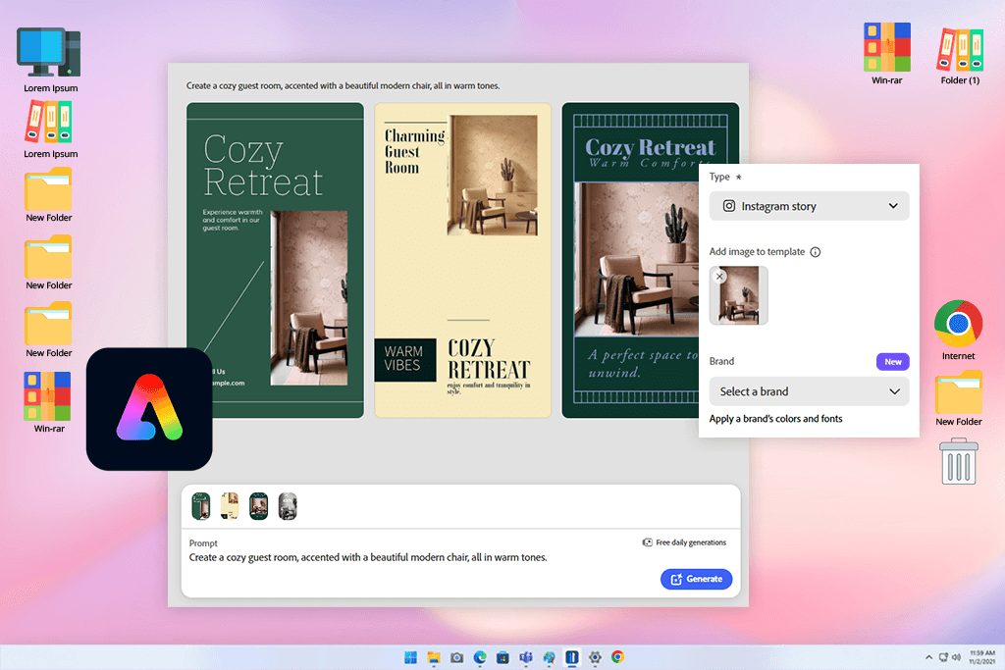1005x670 pixels.
Task: Launch Microsoft Edge from the taskbar
Action: tap(480, 657)
